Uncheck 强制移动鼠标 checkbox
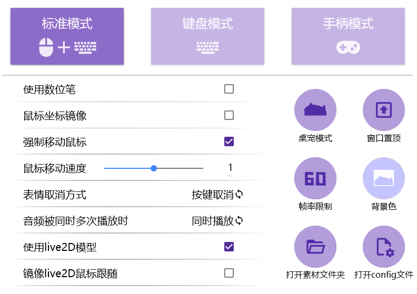This screenshot has height=294, width=417. coord(229,141)
